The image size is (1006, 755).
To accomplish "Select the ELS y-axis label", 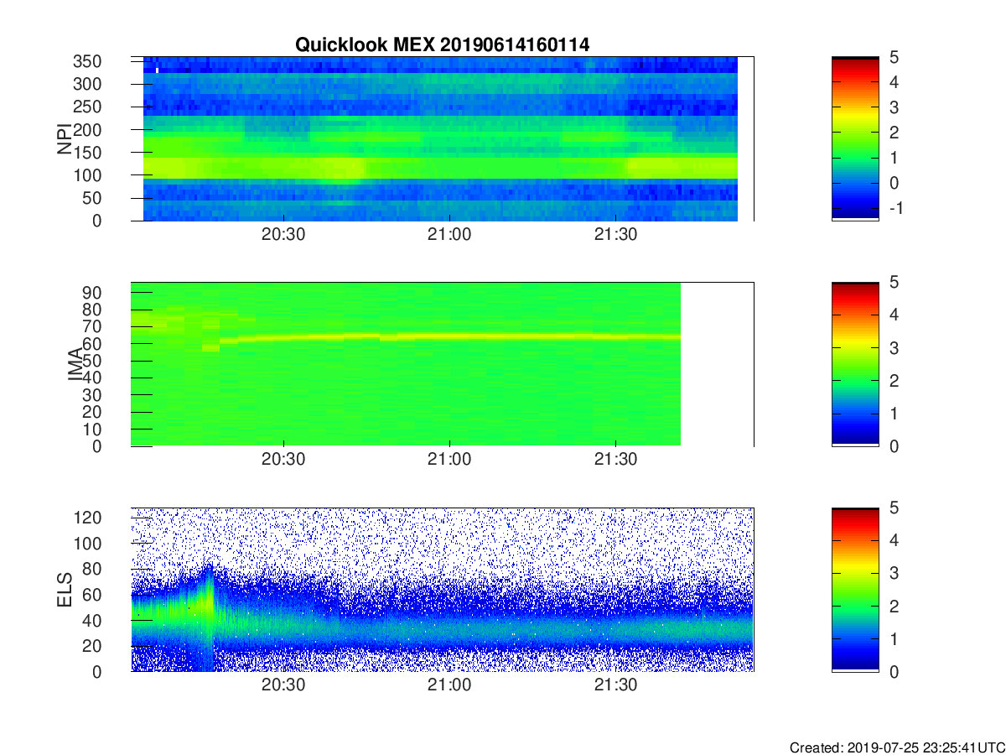I will pyautogui.click(x=64, y=589).
